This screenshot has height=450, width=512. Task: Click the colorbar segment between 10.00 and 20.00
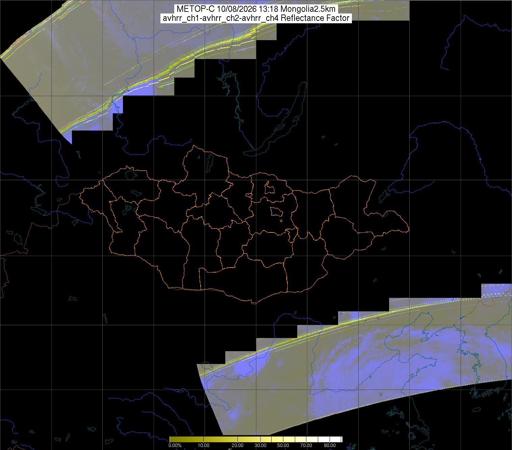click(221, 439)
